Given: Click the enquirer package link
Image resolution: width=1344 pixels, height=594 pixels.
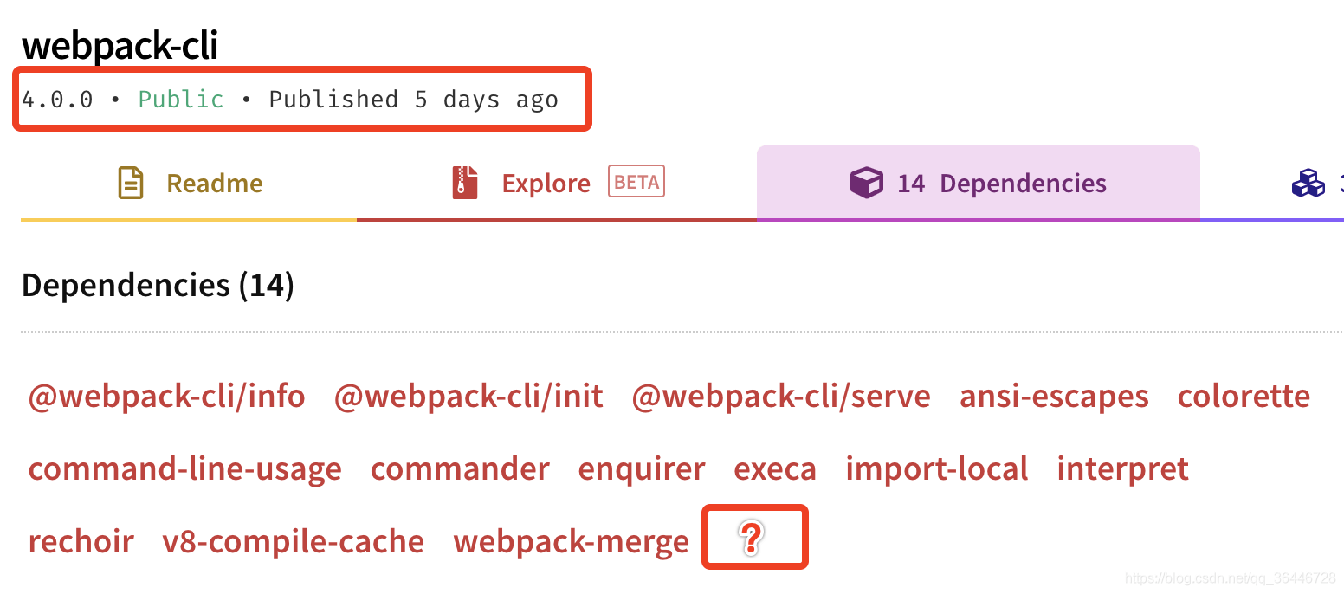Looking at the screenshot, I should point(642,469).
